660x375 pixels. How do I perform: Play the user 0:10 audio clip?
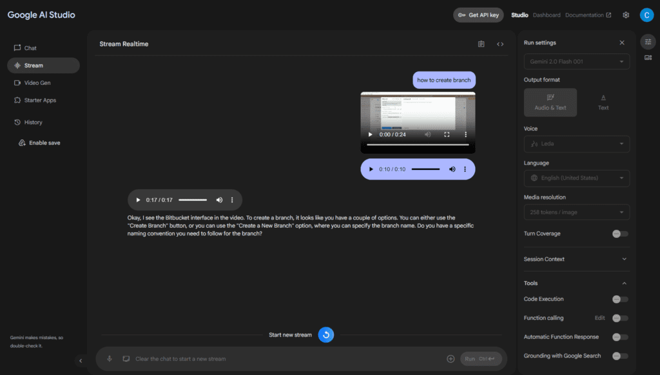pos(371,169)
